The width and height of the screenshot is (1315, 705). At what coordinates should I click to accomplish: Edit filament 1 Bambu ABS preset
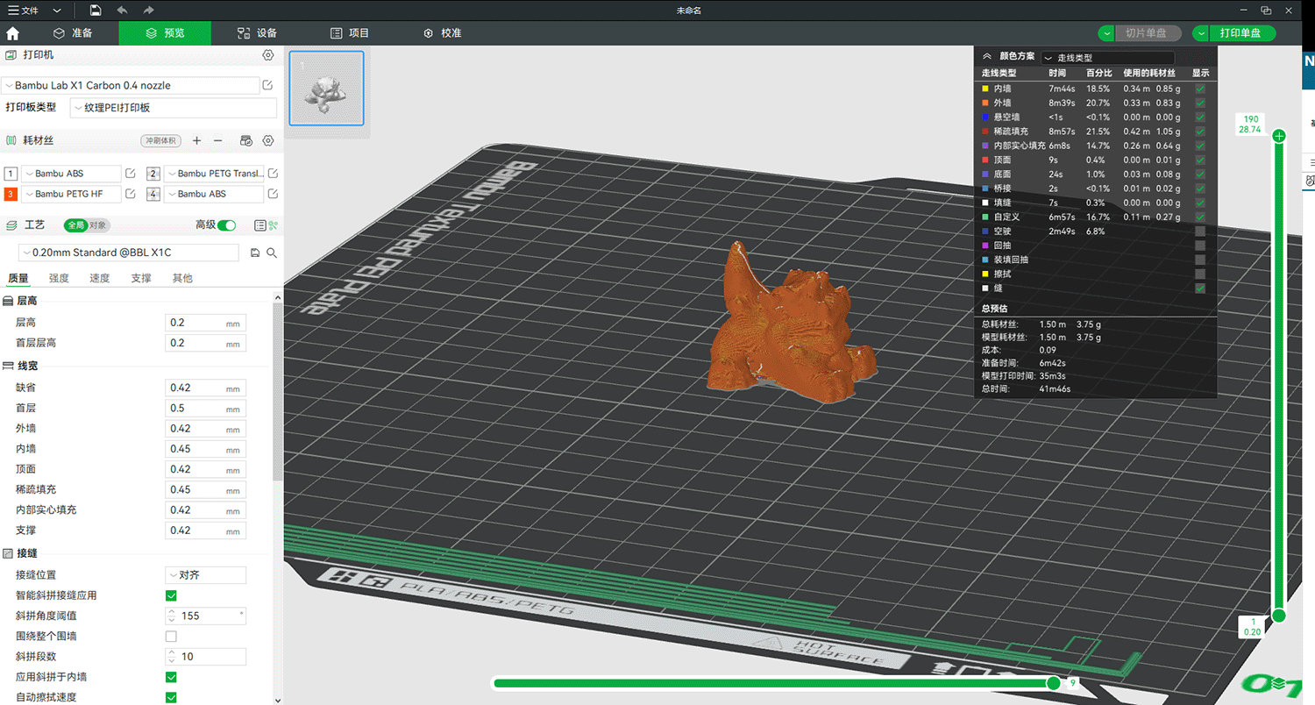click(130, 173)
